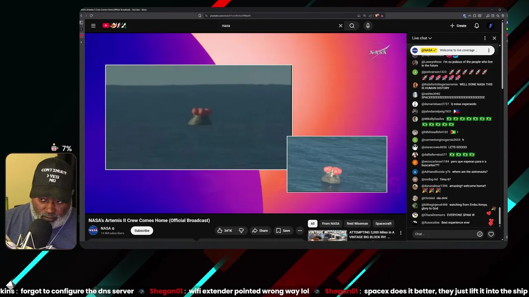Click in the Chat input field
This screenshot has height=297, width=529.
[x=444, y=234]
